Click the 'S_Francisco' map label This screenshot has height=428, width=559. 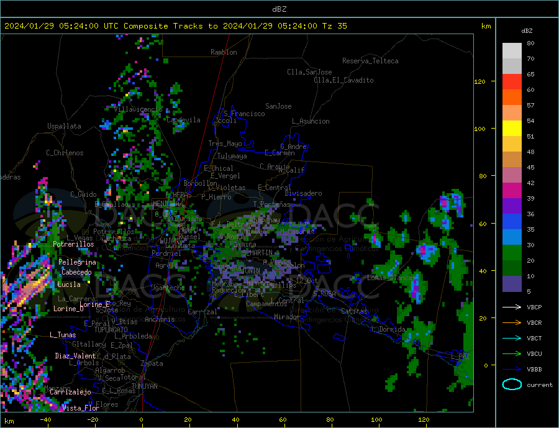coord(244,114)
